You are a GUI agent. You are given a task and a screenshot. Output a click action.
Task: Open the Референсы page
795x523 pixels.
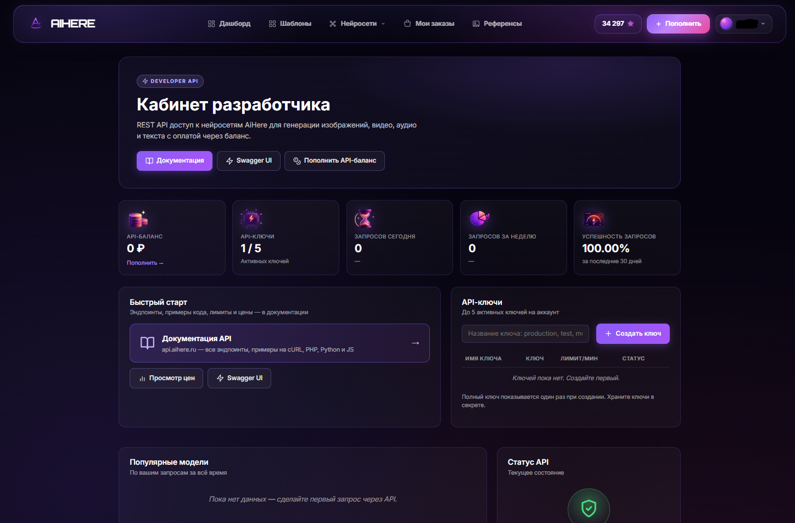pyautogui.click(x=497, y=24)
